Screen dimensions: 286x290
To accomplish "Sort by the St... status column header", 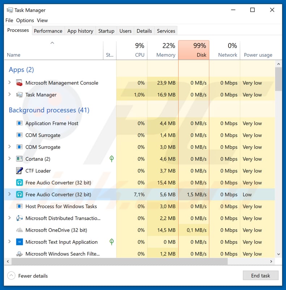I will tap(110, 50).
